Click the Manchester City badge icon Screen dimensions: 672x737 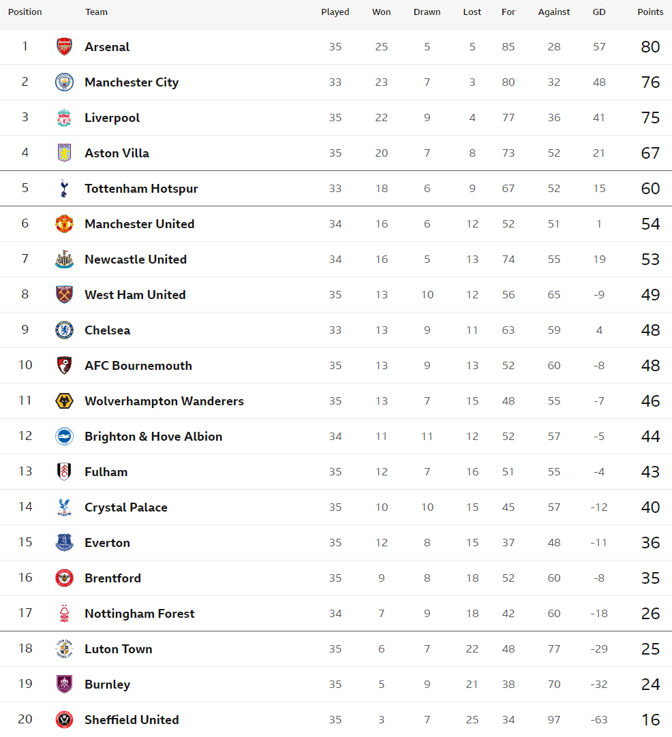click(65, 82)
